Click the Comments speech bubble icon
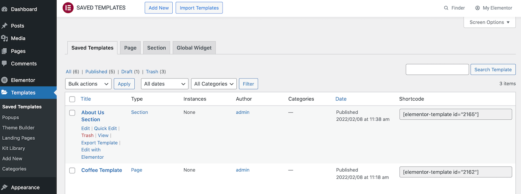 tap(4, 64)
